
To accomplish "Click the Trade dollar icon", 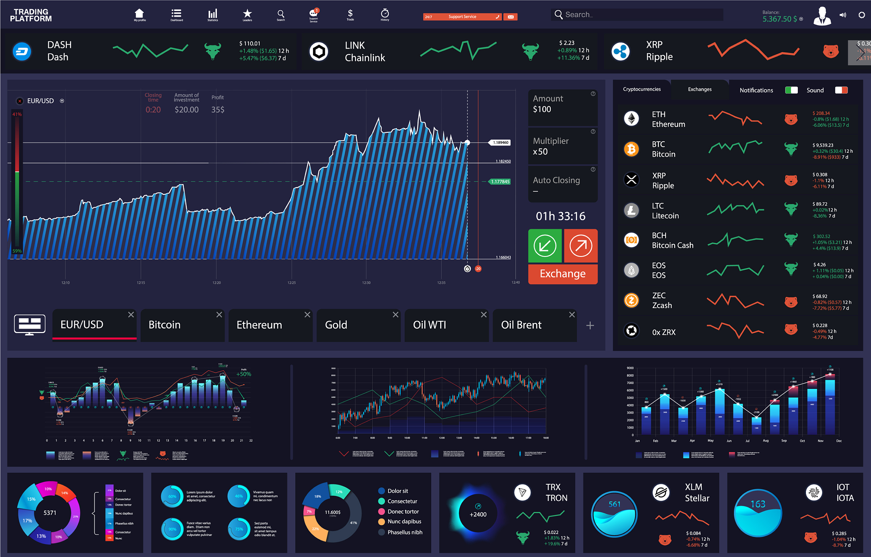I will (350, 14).
